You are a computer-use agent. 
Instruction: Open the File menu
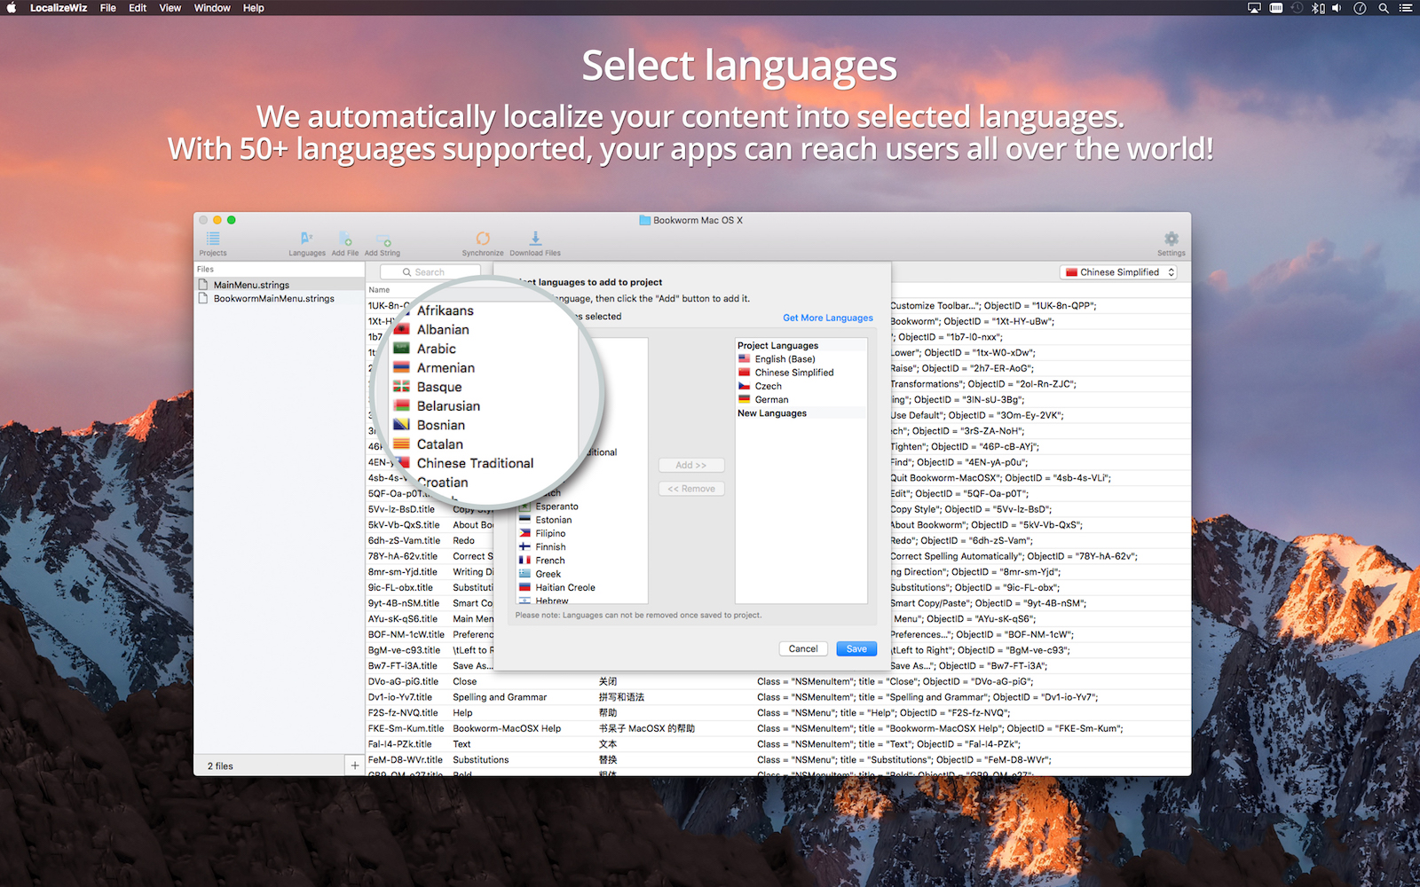pos(107,8)
